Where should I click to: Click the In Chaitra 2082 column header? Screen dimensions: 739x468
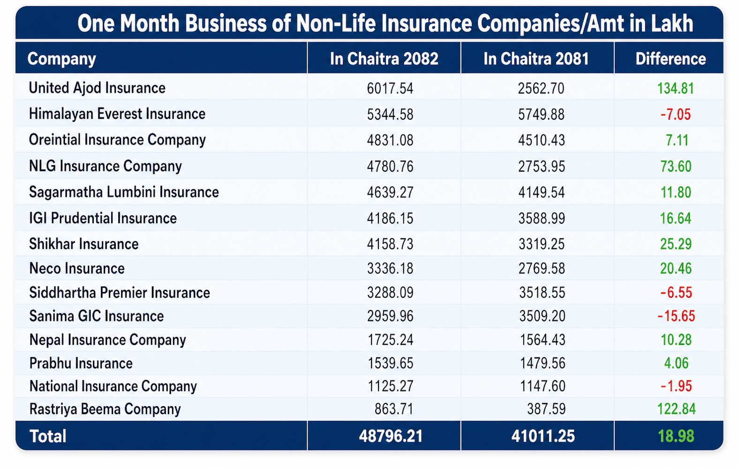[x=384, y=59]
